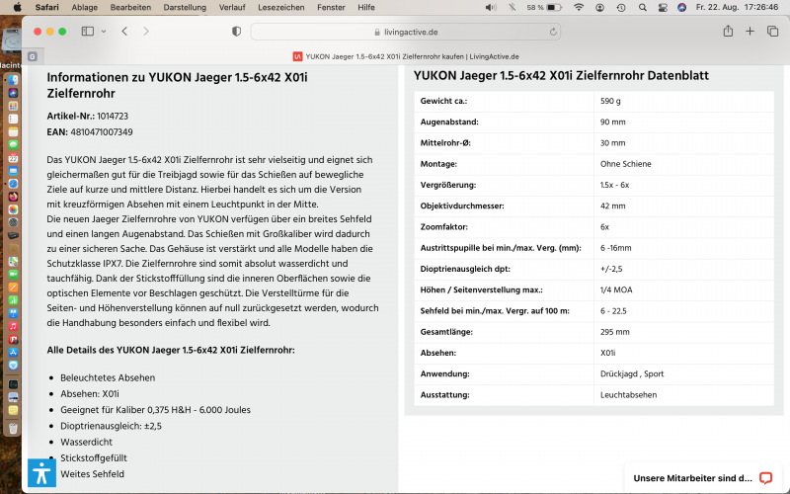Open the battery 58 % status

click(544, 7)
